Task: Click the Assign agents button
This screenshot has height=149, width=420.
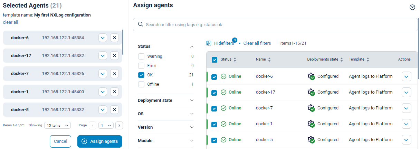Action: coord(99,141)
